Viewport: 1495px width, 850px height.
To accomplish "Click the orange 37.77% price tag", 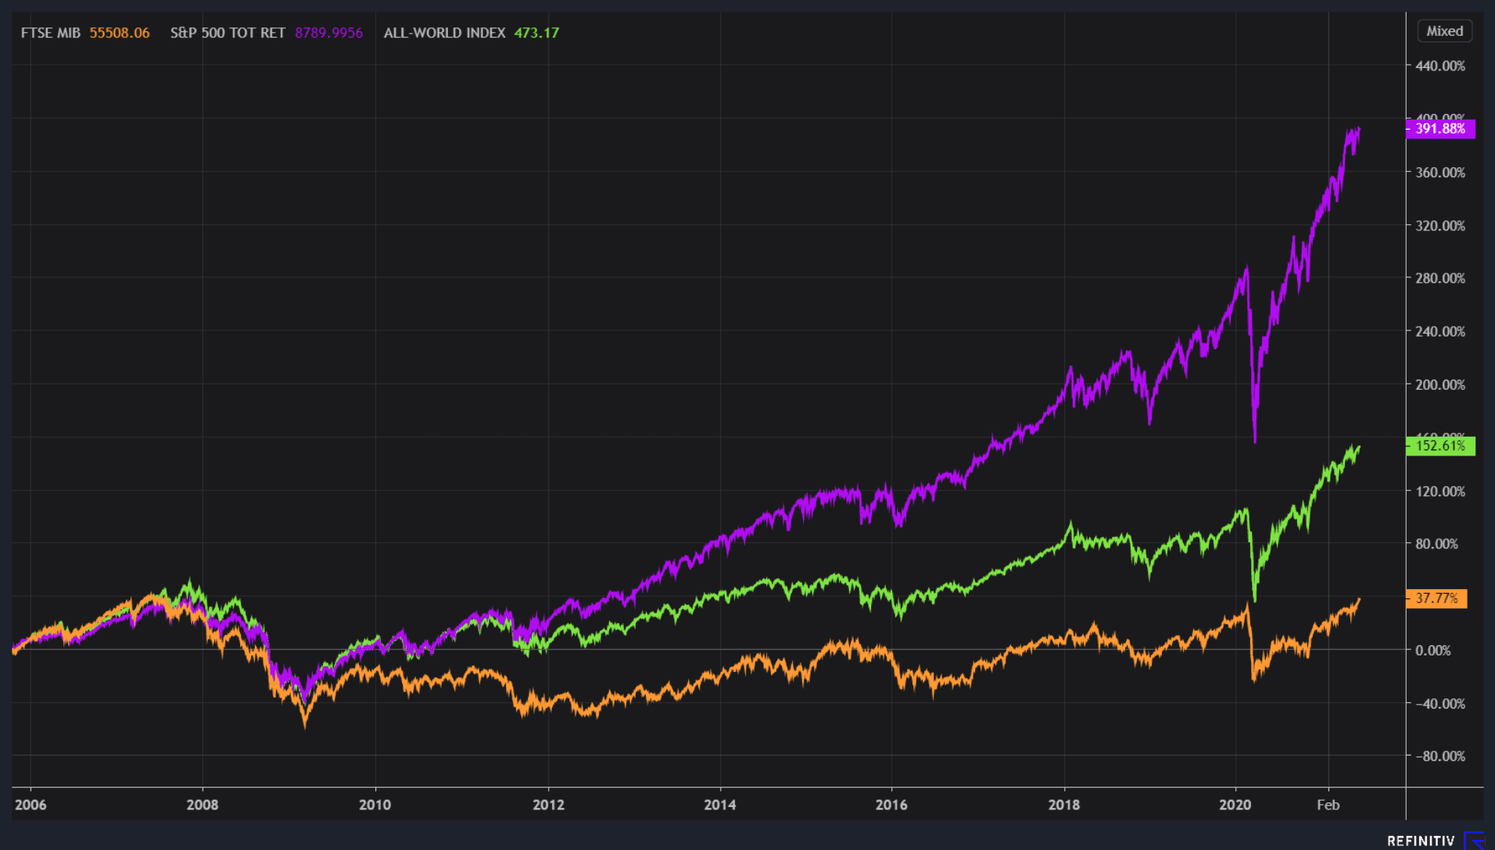I will click(x=1436, y=598).
